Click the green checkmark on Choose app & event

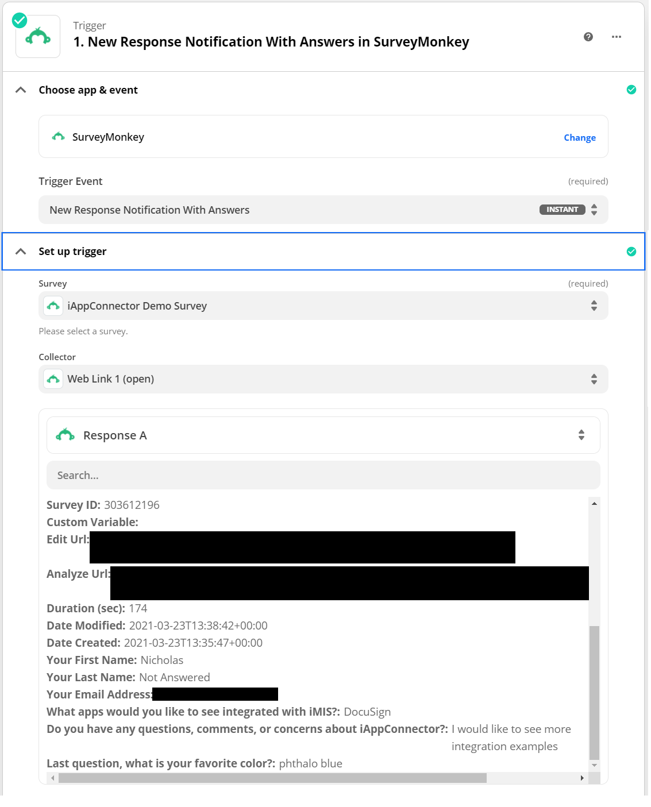pyautogui.click(x=631, y=90)
